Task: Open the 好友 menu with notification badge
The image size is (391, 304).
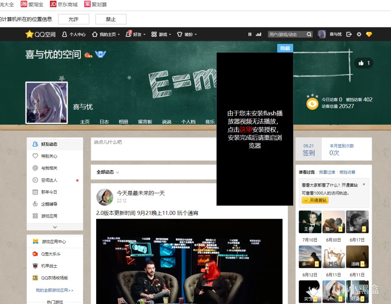Action: (x=136, y=34)
